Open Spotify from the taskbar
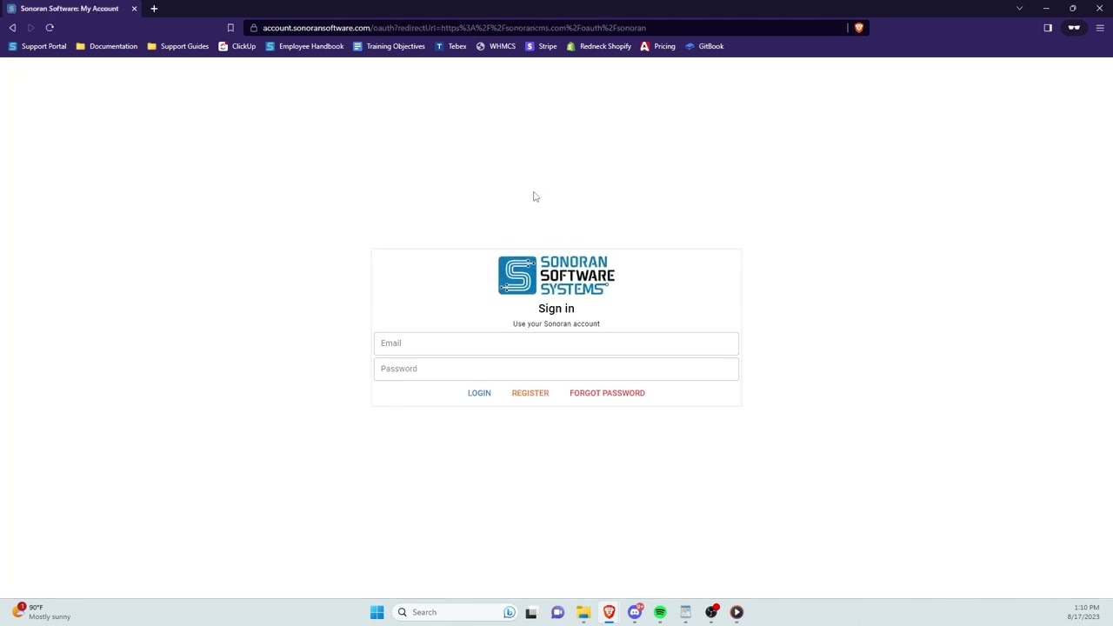Image resolution: width=1113 pixels, height=626 pixels. (660, 612)
